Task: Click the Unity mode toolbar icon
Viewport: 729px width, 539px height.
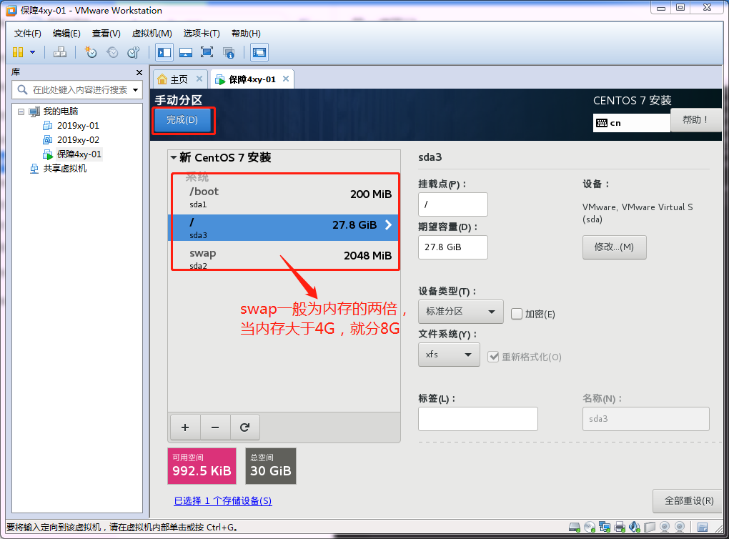Action: tap(229, 52)
